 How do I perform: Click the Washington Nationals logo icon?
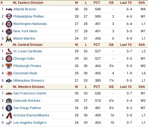point(9,24)
